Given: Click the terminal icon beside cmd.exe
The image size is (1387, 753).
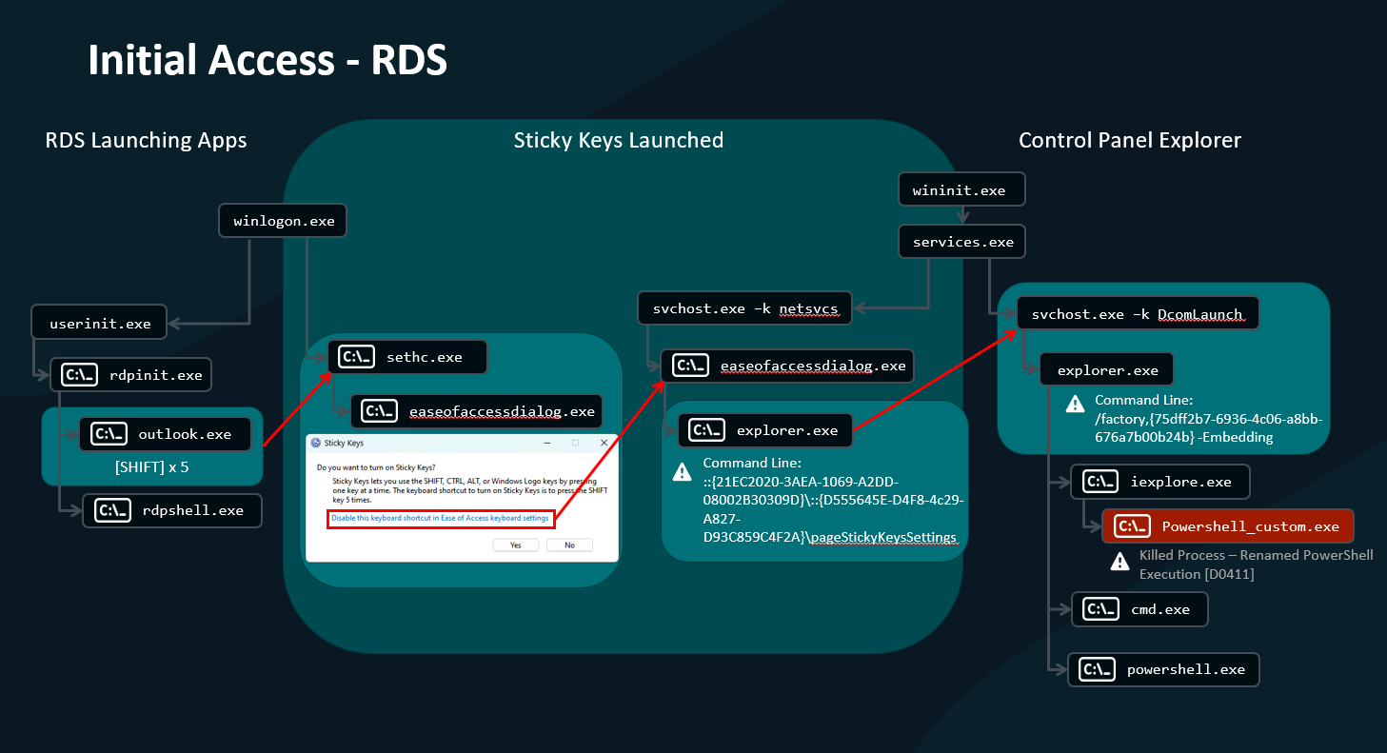Looking at the screenshot, I should coord(1101,609).
